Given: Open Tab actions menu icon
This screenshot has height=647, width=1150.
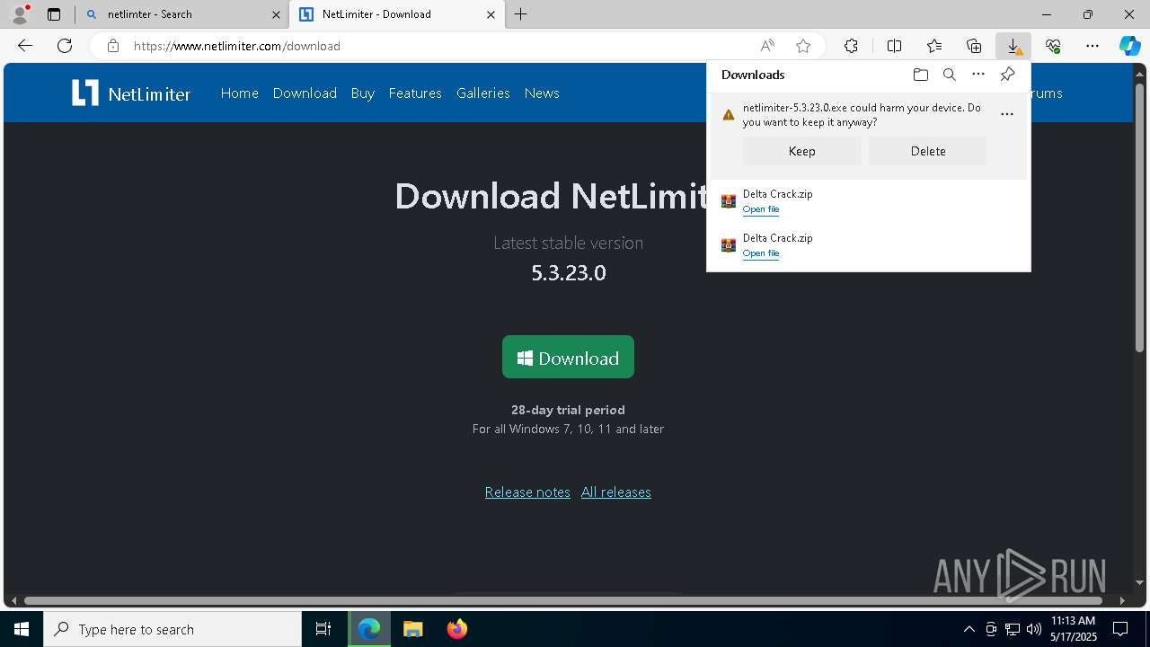Looking at the screenshot, I should coord(54,14).
